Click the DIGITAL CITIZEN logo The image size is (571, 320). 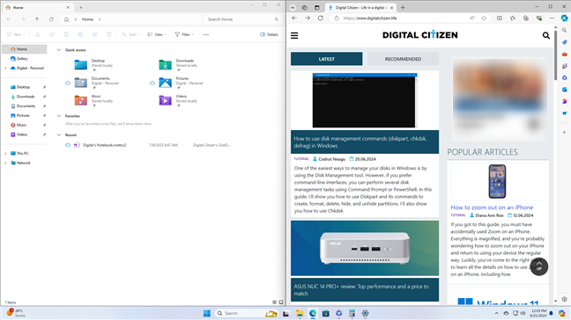click(x=419, y=35)
